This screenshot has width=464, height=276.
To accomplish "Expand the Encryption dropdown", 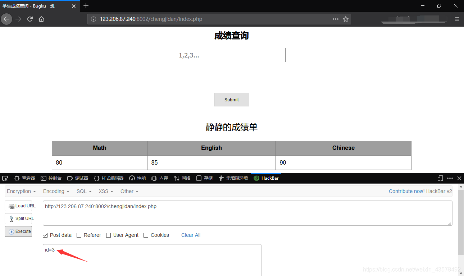I will pos(21,191).
